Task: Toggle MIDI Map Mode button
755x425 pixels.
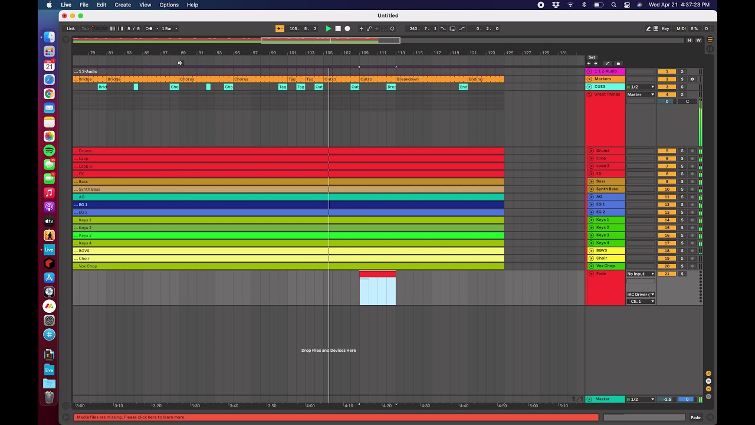Action: click(x=681, y=28)
